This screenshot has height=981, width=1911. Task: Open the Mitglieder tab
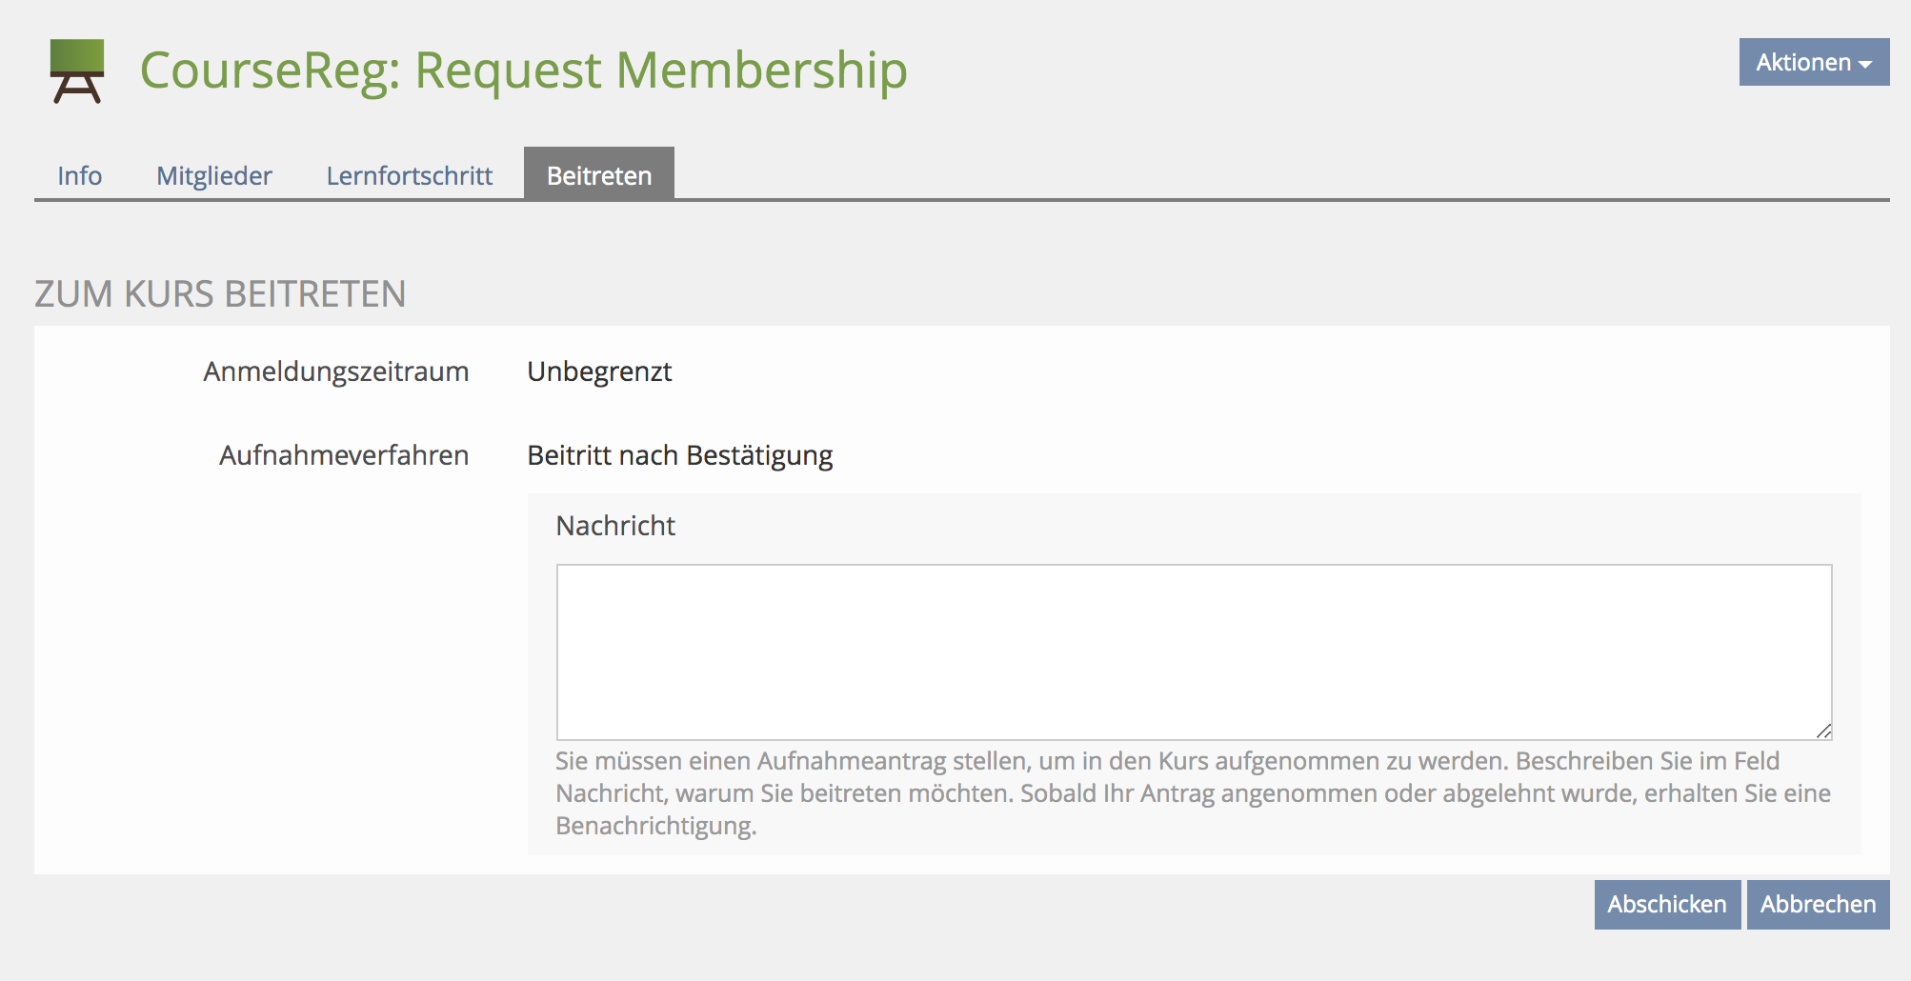point(214,175)
